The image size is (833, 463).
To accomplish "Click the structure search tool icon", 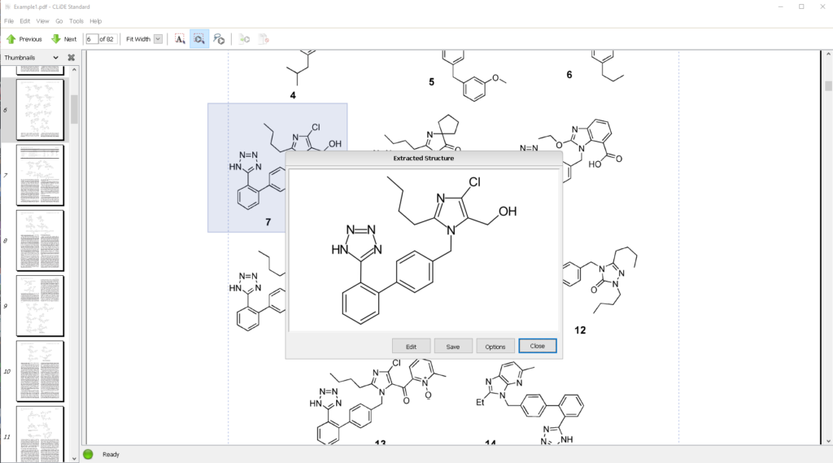I will (219, 39).
